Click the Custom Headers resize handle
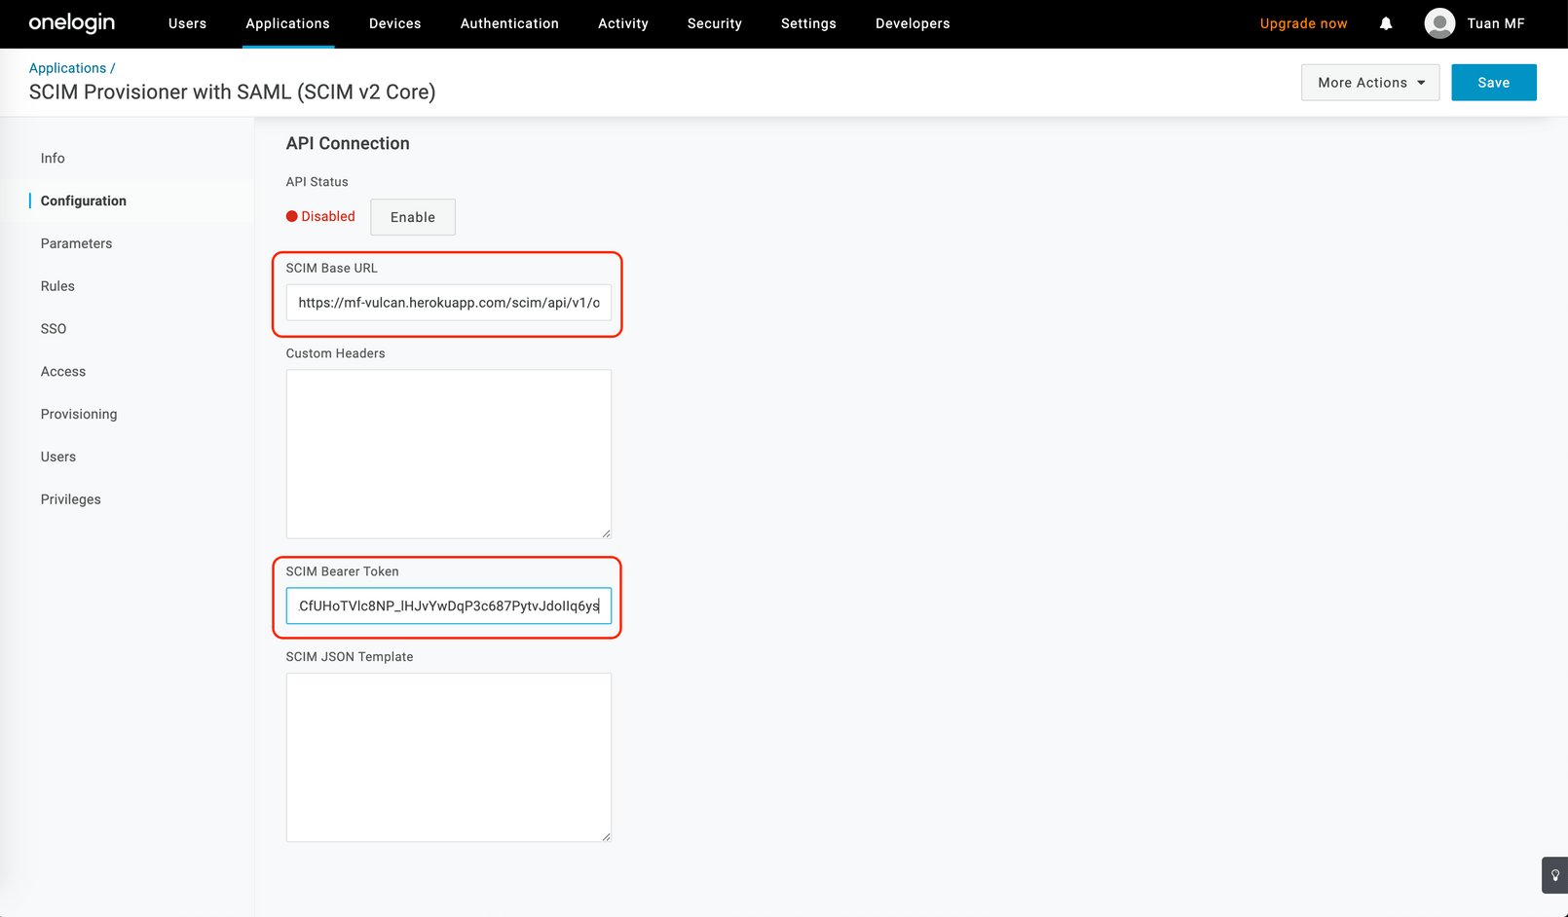Image resolution: width=1568 pixels, height=917 pixels. click(x=606, y=532)
